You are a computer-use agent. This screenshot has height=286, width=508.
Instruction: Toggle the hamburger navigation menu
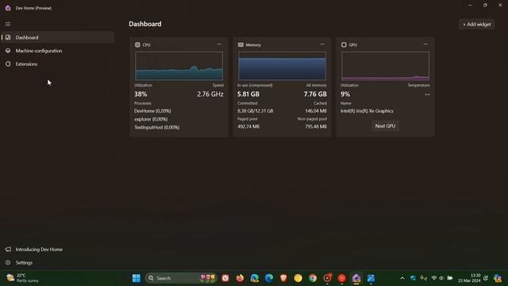(8, 25)
